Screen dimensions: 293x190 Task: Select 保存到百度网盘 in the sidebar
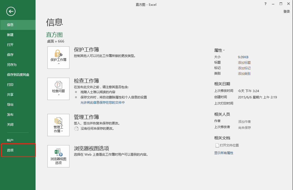(18, 75)
